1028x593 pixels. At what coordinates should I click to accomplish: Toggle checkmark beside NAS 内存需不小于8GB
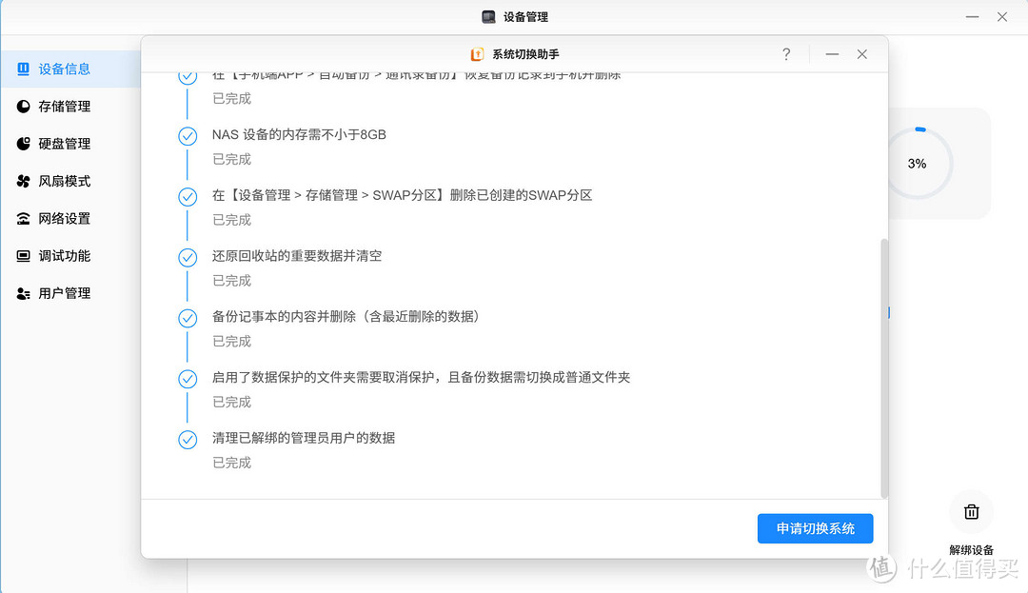[188, 136]
